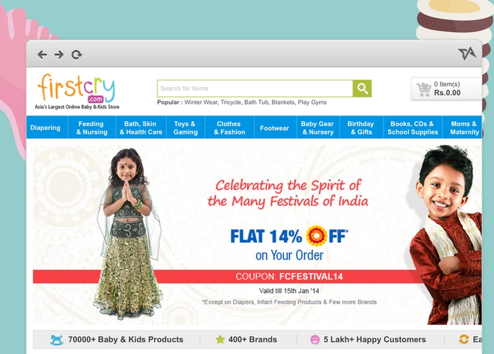Open the Diapering menu
The image size is (494, 354).
click(x=45, y=128)
